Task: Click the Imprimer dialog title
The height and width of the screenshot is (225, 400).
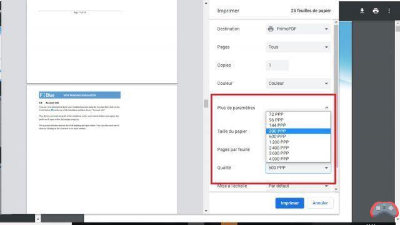Action: click(228, 11)
